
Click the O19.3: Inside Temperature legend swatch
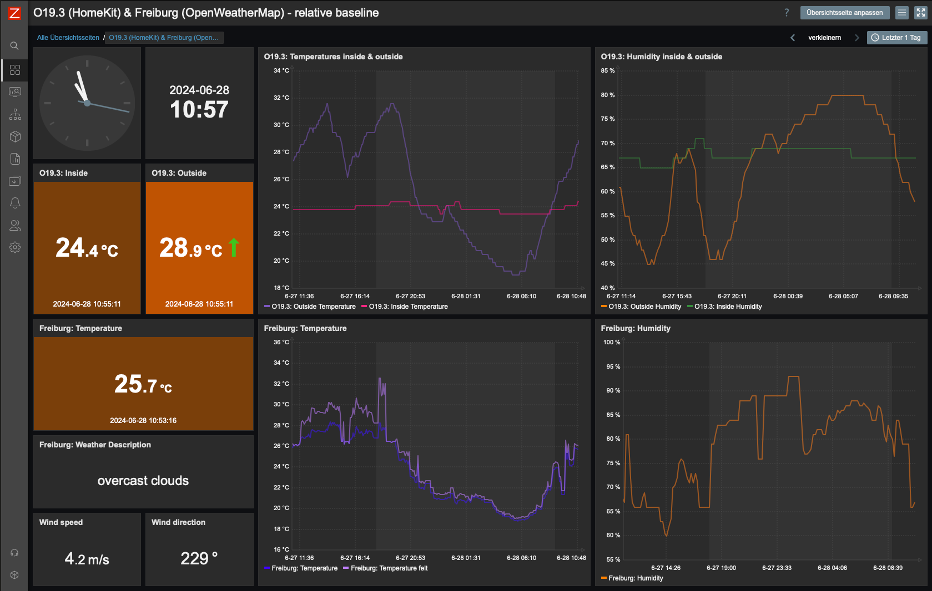pos(364,307)
